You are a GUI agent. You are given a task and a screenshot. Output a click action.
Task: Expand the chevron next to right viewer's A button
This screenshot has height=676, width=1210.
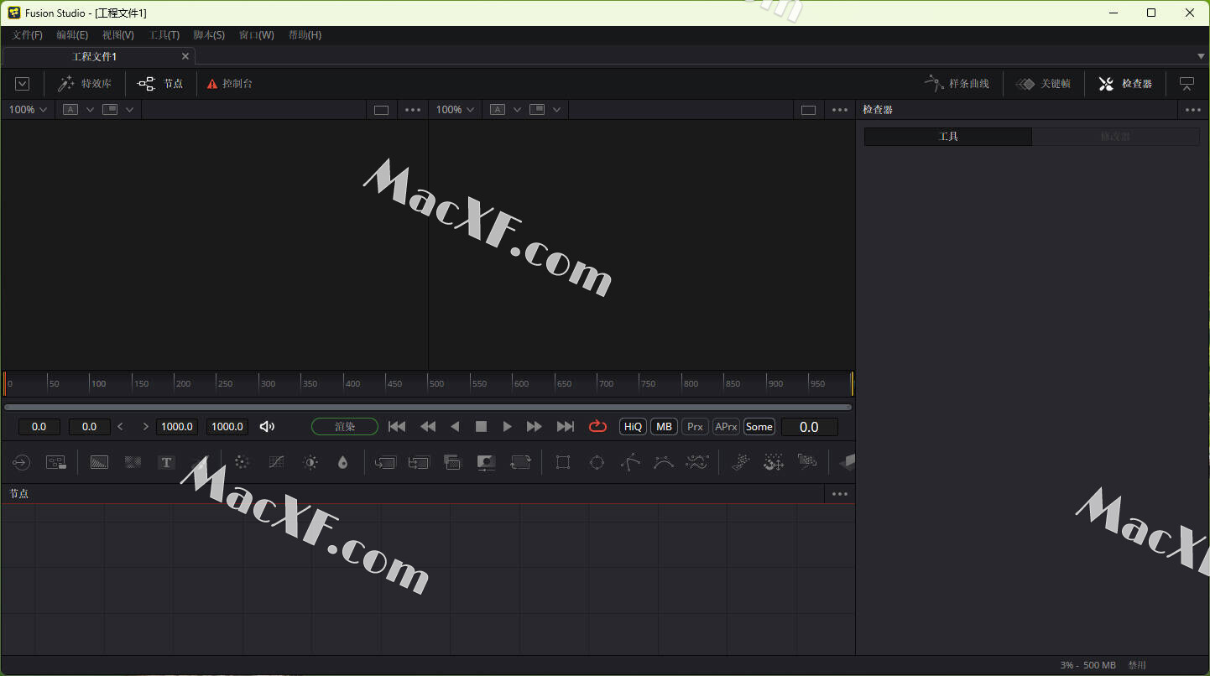point(517,110)
